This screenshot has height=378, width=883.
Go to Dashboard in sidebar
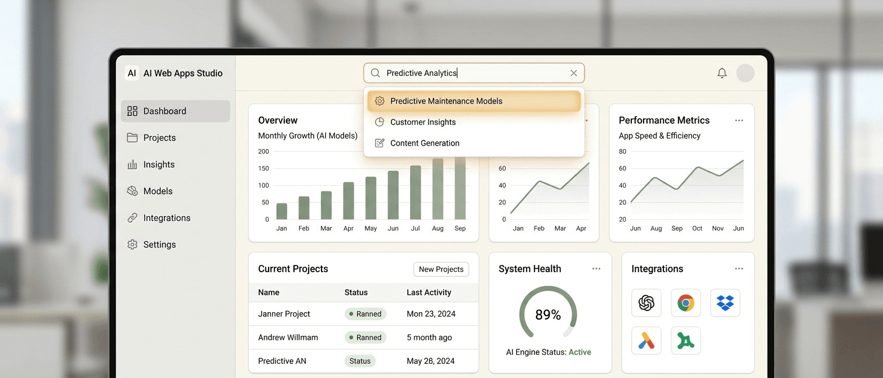point(175,111)
